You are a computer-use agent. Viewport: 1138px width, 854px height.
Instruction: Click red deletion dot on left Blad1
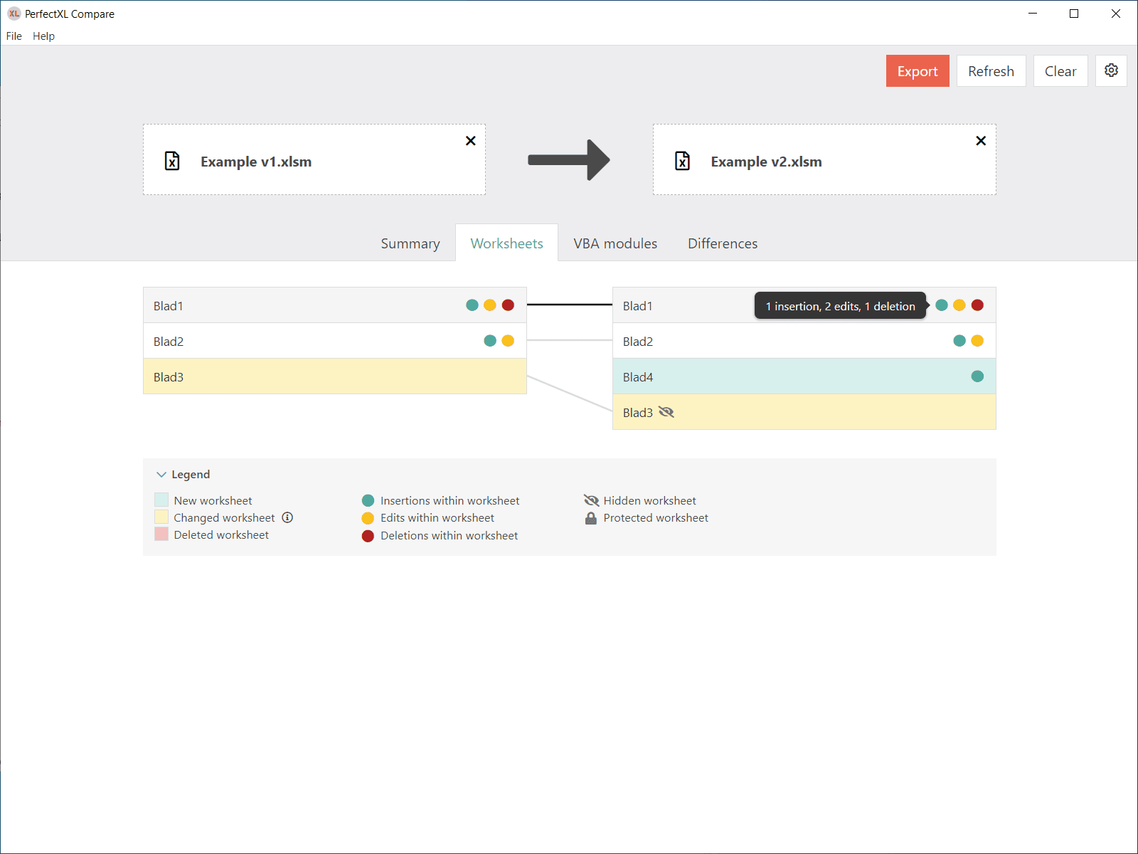[x=508, y=305]
